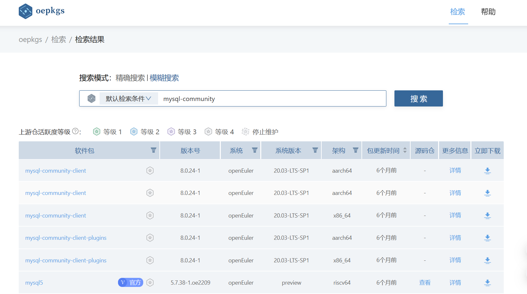Open 查看 source link for mysql5
527x294 pixels.
point(425,283)
